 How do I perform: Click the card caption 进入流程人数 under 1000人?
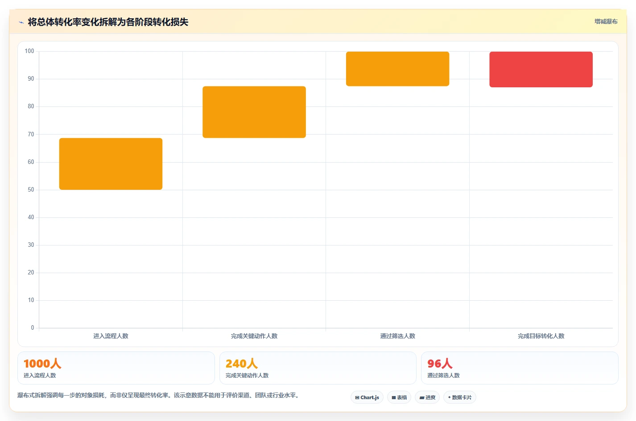point(40,376)
